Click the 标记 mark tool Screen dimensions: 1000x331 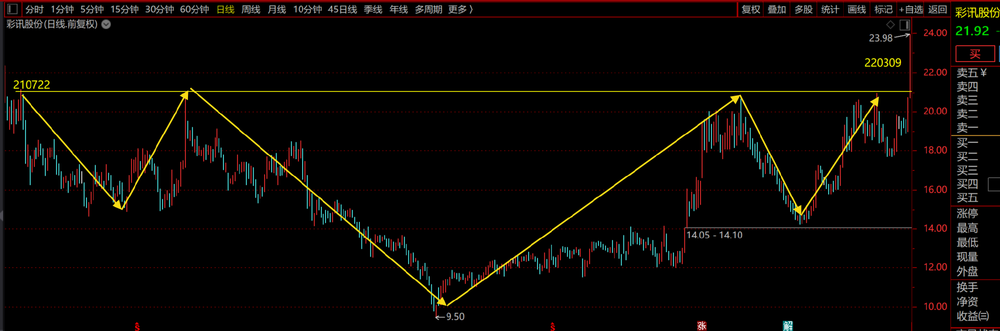coord(883,9)
